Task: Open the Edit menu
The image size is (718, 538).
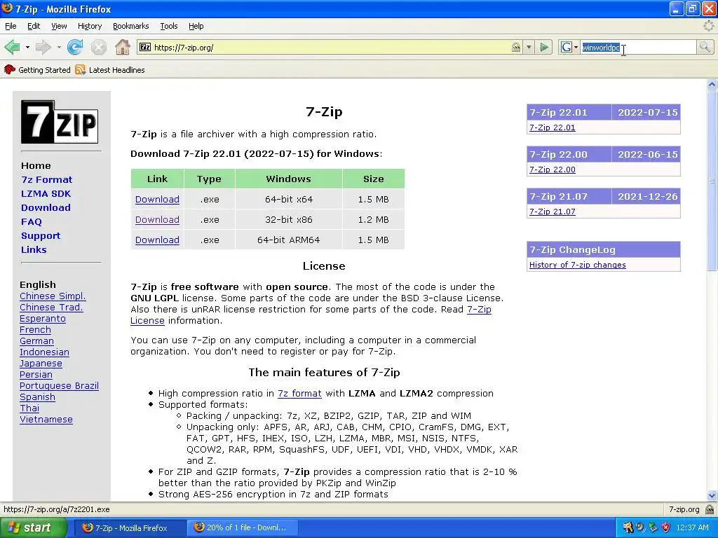Action: (34, 26)
